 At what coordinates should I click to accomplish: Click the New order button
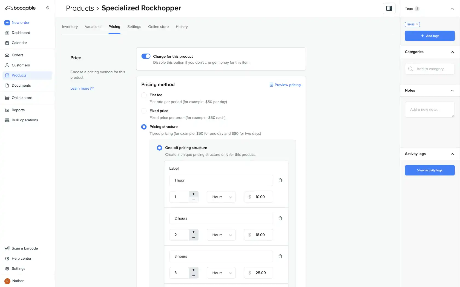17,23
